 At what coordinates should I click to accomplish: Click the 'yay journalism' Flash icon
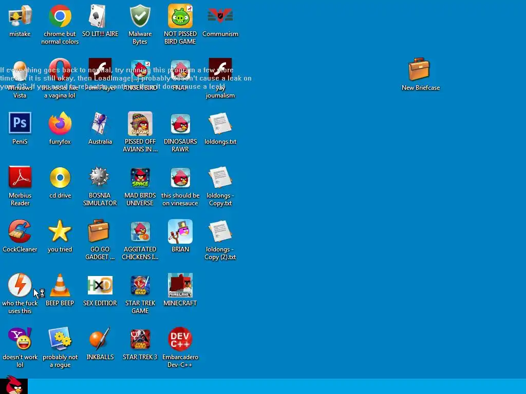220,70
